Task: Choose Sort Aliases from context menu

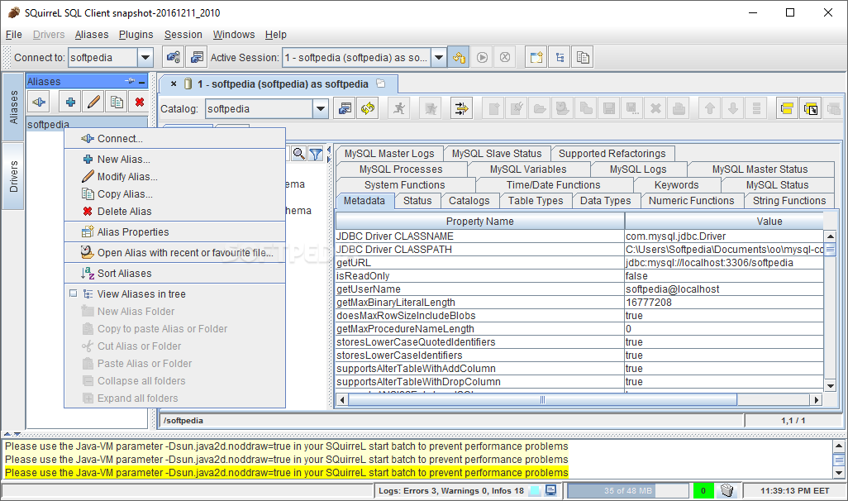Action: click(x=174, y=273)
